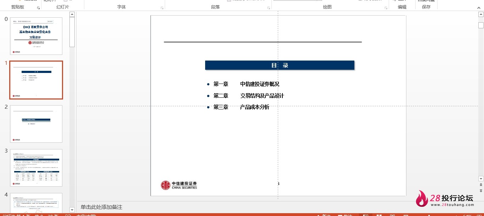Viewport: 484px width, 216px height.
Task: Click the '字体' group label
Action: (x=122, y=7)
